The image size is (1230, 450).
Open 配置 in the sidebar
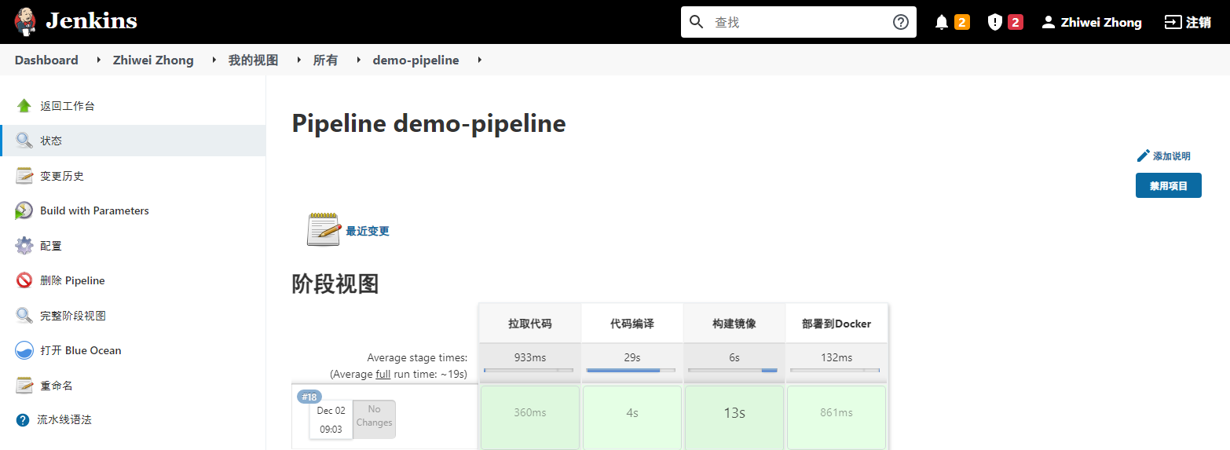[x=51, y=246]
